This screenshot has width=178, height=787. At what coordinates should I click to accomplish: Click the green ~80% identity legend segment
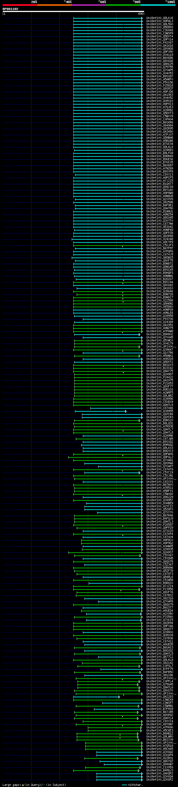[x=123, y=5]
